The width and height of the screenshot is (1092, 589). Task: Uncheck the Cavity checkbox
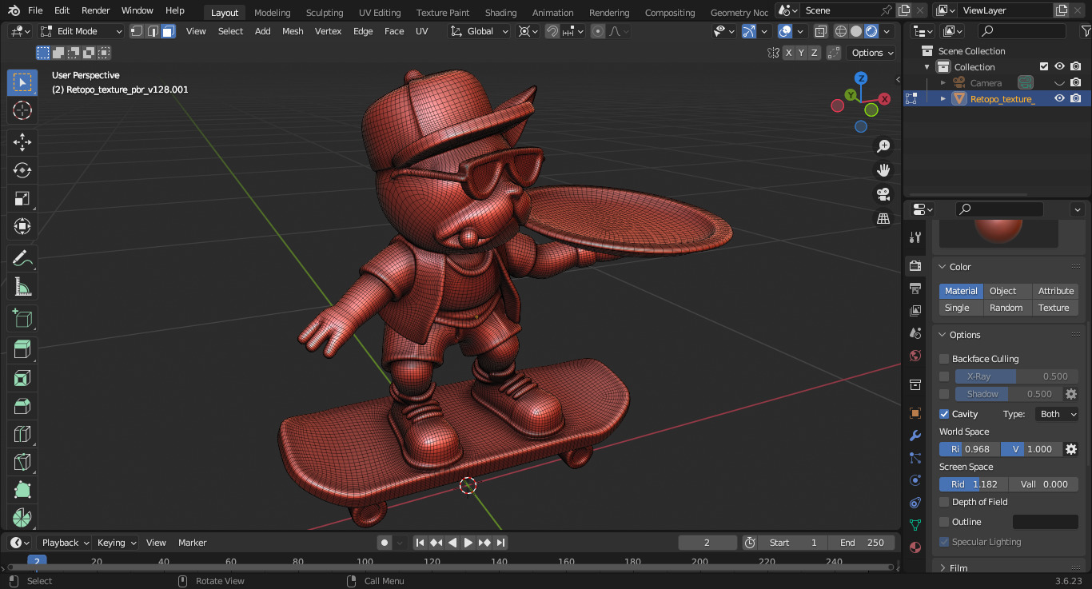(x=944, y=414)
